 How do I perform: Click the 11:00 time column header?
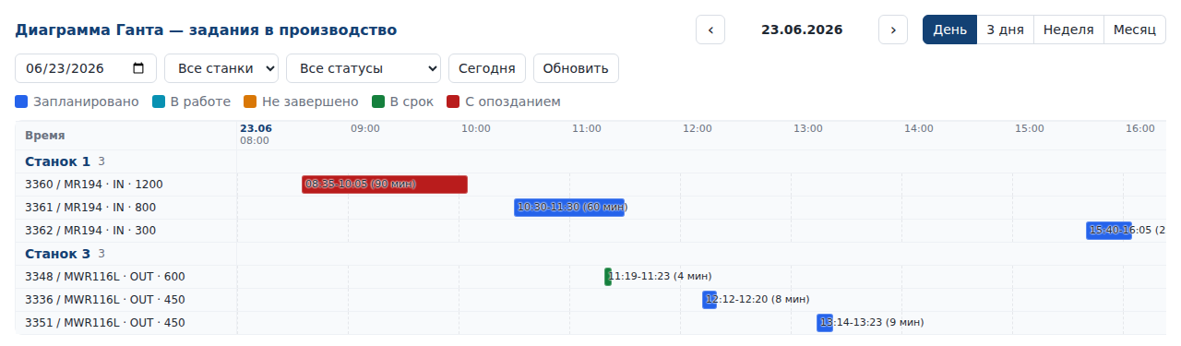pyautogui.click(x=587, y=128)
